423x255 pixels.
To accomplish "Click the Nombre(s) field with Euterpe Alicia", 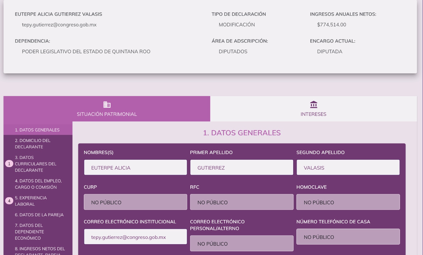I will pyautogui.click(x=135, y=168).
